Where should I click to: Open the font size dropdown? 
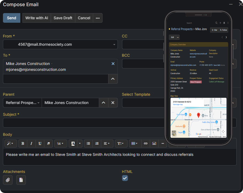tap(61, 144)
